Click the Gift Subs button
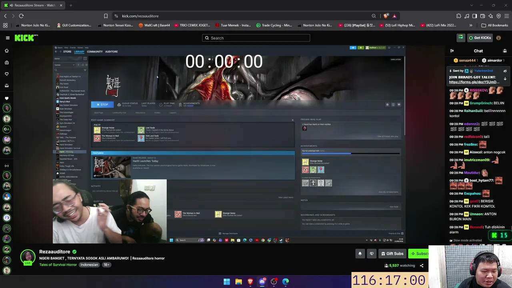This screenshot has width=512, height=288. (392, 254)
